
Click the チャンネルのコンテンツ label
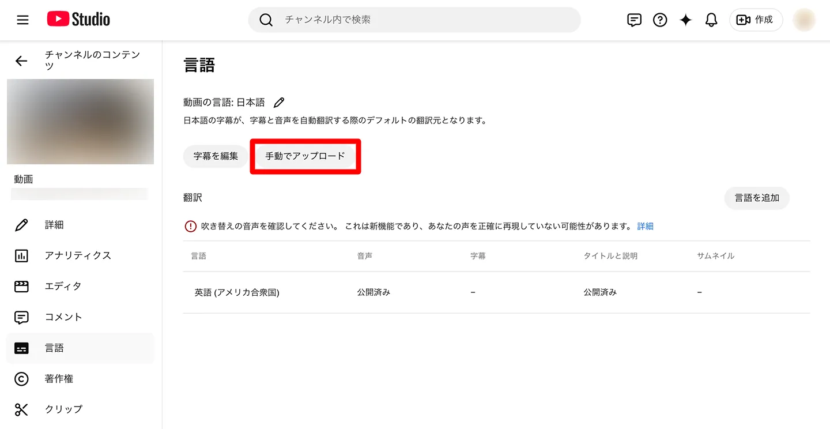(x=93, y=60)
